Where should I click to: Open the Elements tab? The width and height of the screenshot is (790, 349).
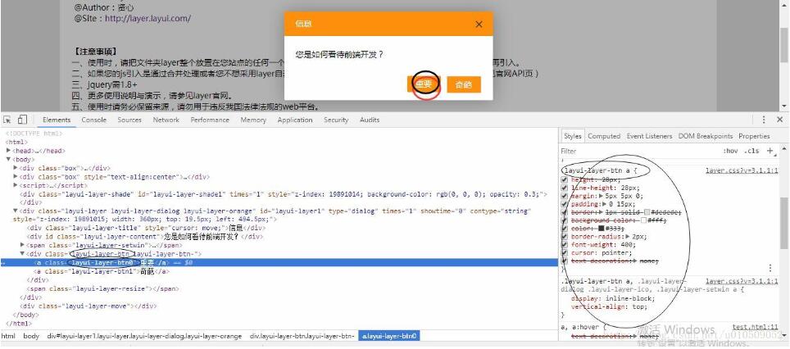point(57,120)
